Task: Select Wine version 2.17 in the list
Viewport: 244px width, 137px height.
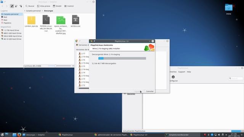Action: 83,53
